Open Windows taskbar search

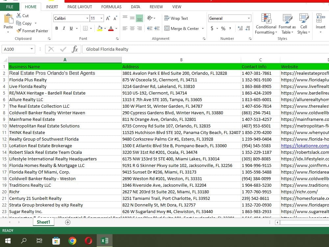pos(23,240)
